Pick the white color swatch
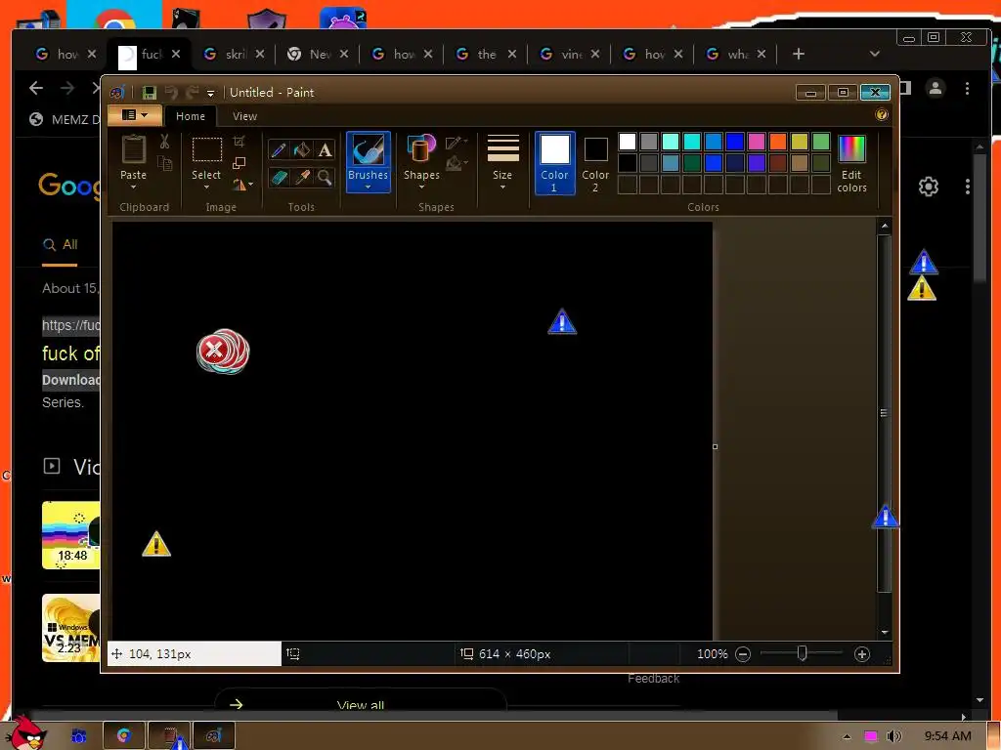The width and height of the screenshot is (1001, 750). [x=628, y=141]
